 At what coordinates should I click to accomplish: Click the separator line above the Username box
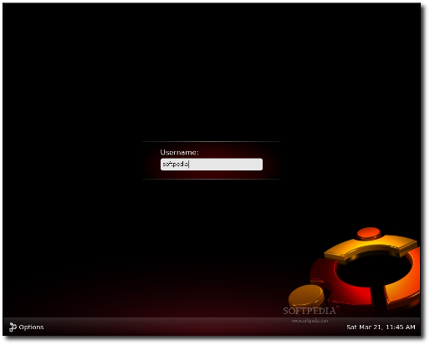tap(212, 142)
